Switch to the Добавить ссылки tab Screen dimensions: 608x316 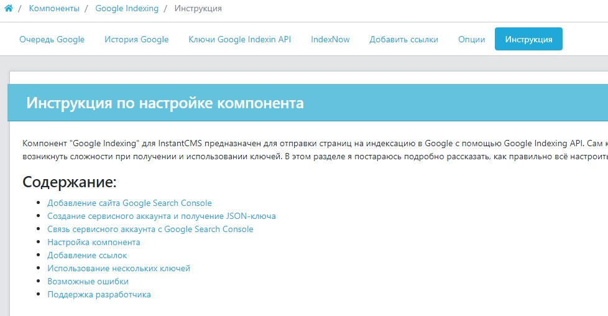[403, 39]
